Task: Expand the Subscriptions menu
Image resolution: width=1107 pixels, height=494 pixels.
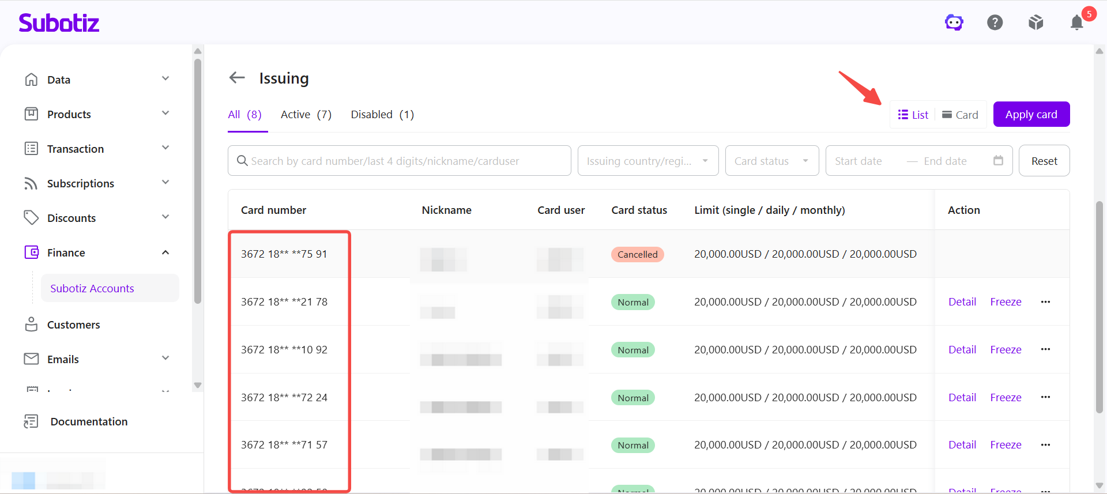Action: [165, 183]
